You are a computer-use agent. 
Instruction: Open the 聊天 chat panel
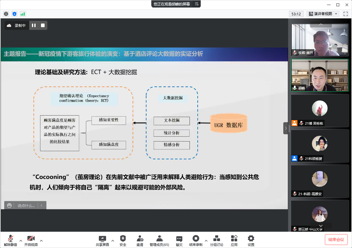tap(179, 240)
